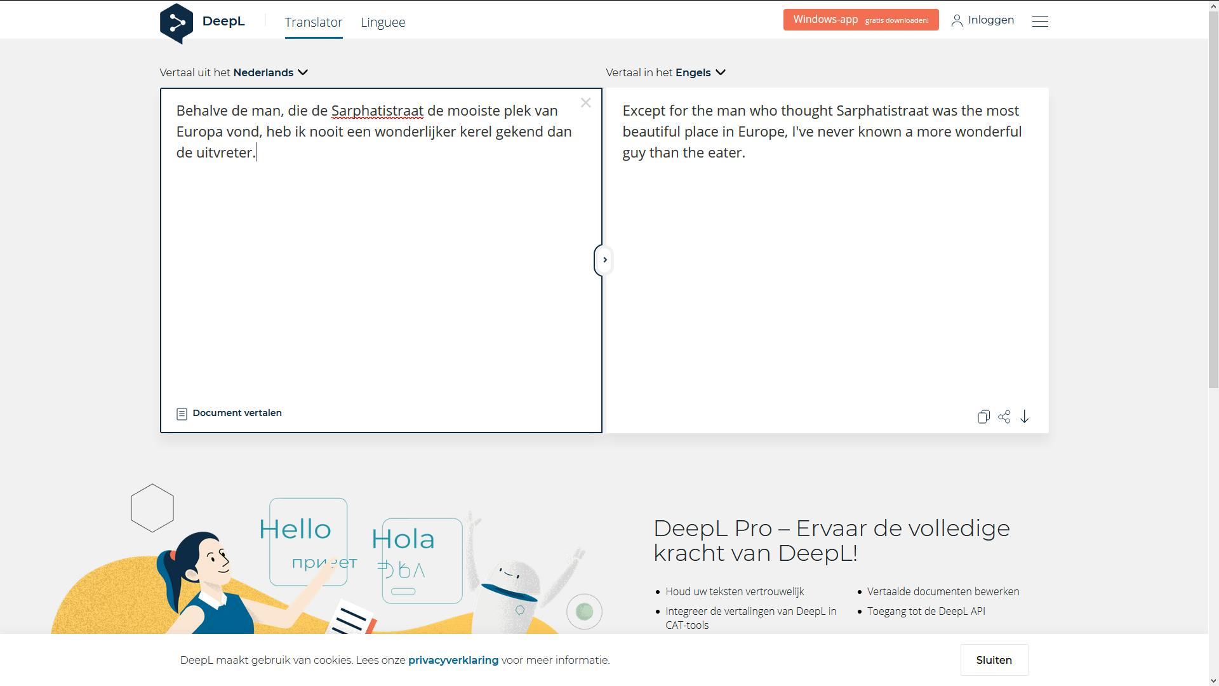
Task: Click the Windows-app download button
Action: tap(860, 20)
